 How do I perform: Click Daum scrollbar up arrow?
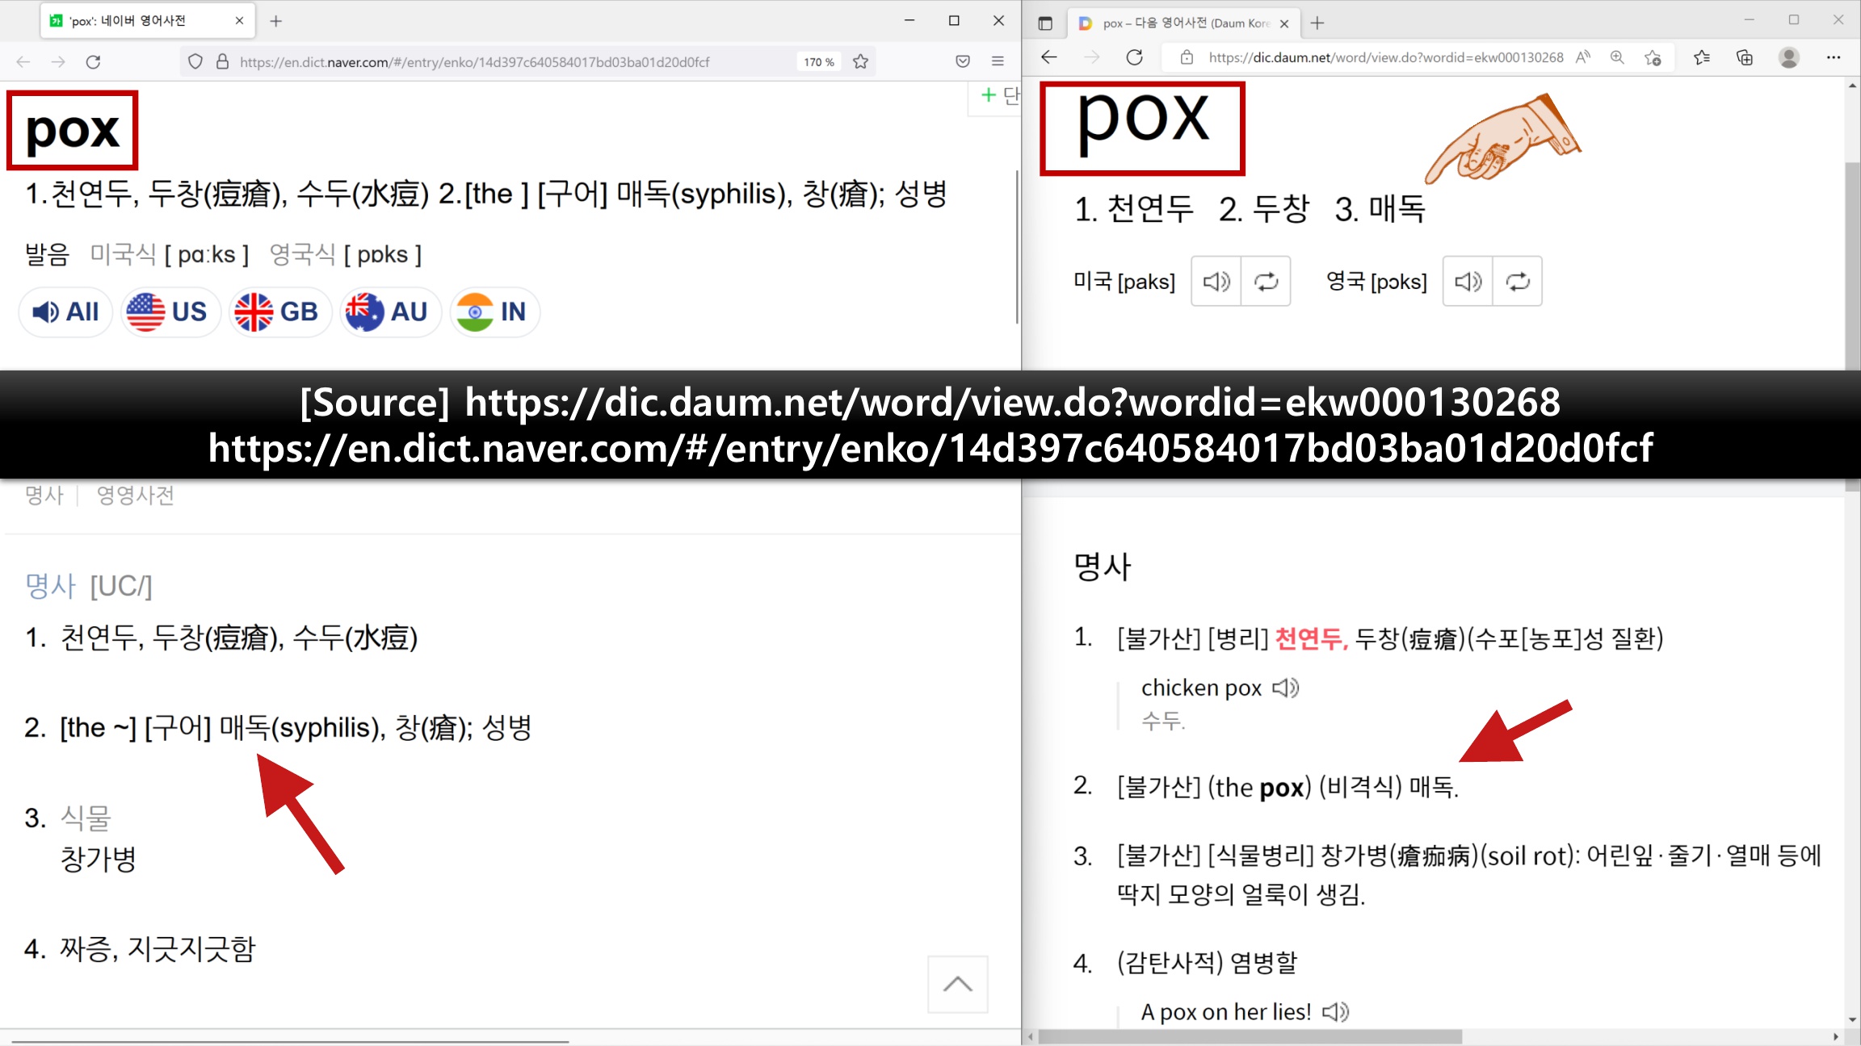pyautogui.click(x=1852, y=86)
